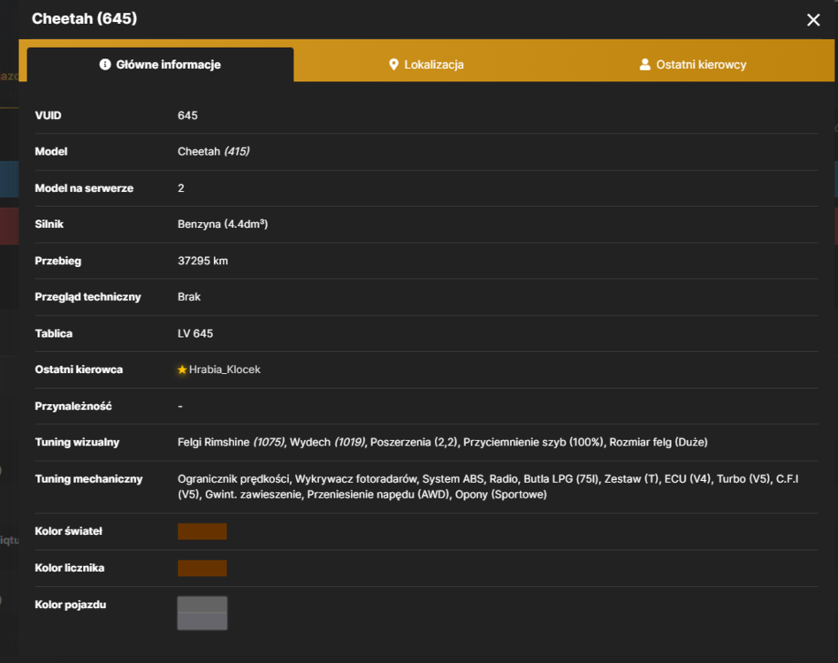Click the Gwint. zawieszenie text
This screenshot has width=838, height=663.
tap(254, 495)
